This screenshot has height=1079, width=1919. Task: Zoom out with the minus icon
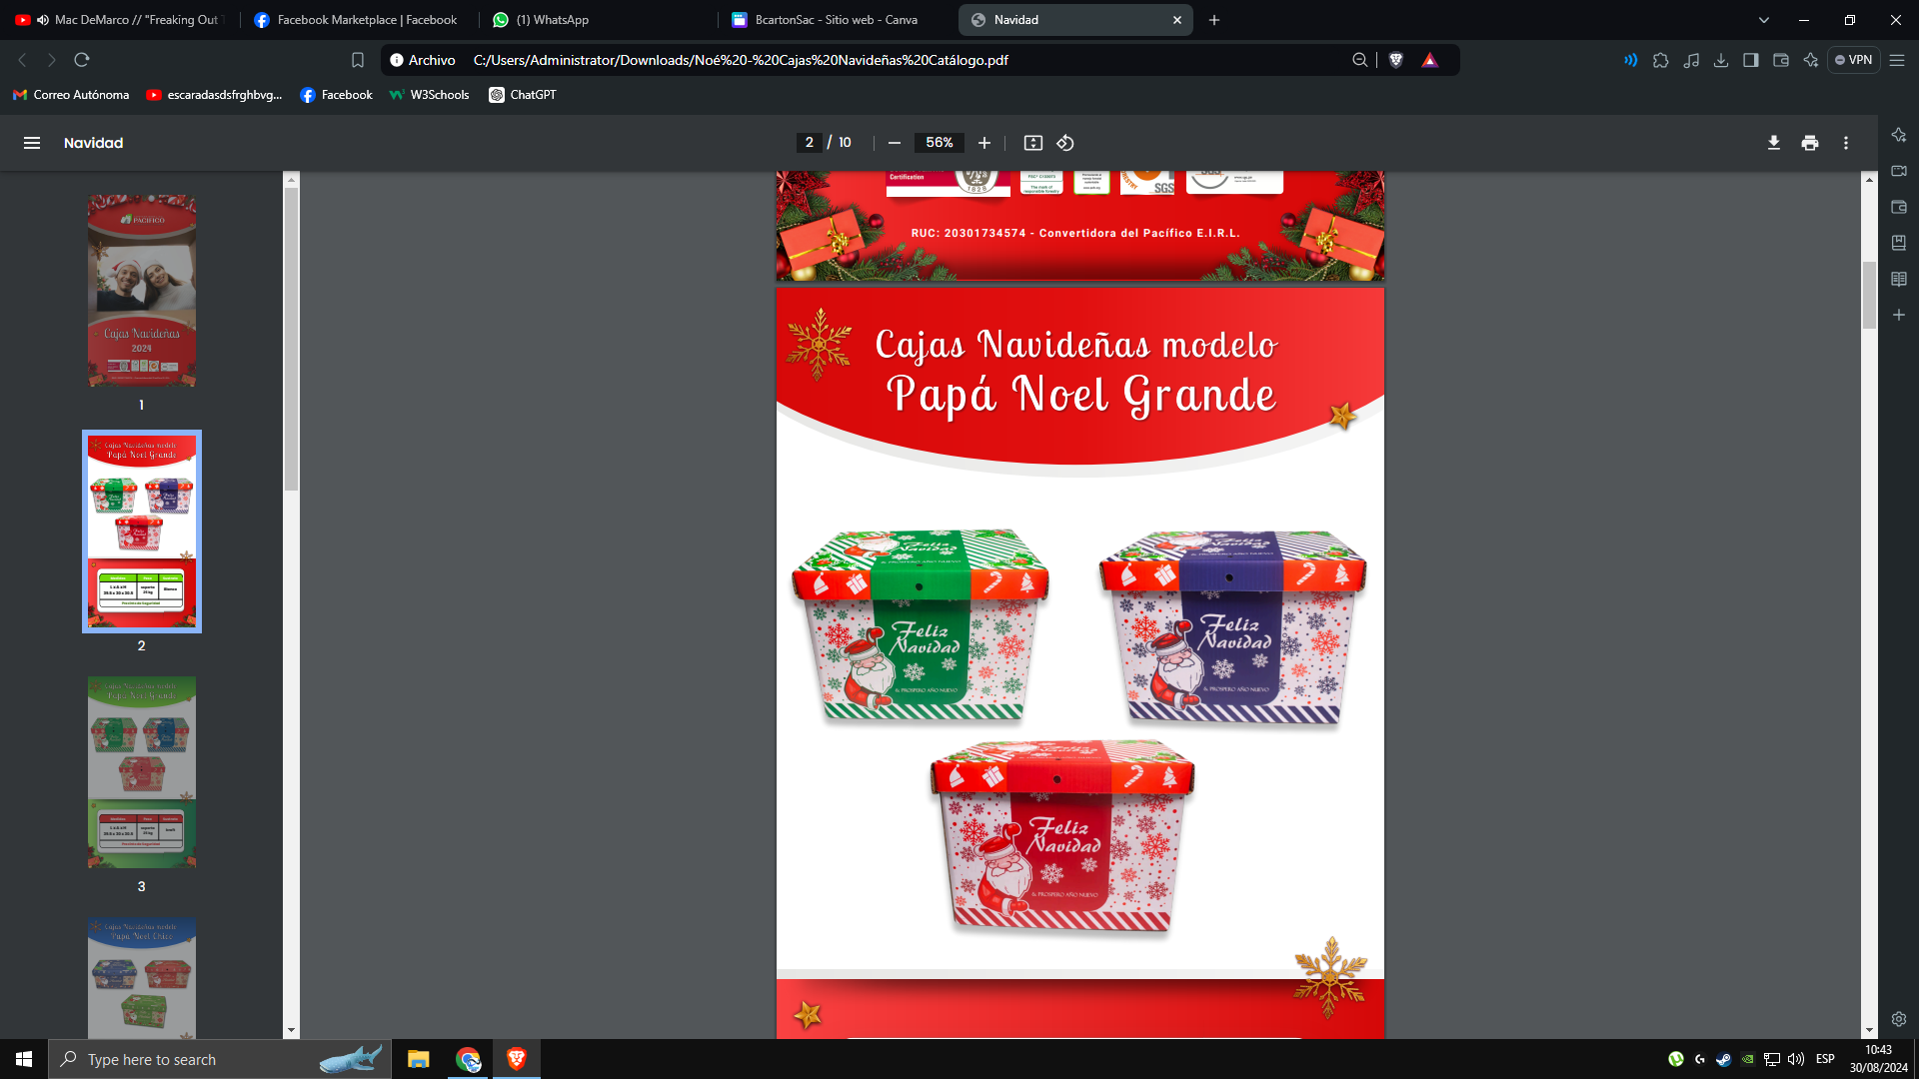coord(895,143)
